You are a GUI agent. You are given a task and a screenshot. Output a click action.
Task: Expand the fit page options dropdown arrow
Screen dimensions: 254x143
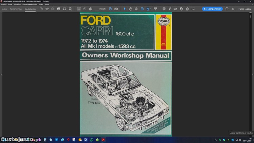click(150, 9)
